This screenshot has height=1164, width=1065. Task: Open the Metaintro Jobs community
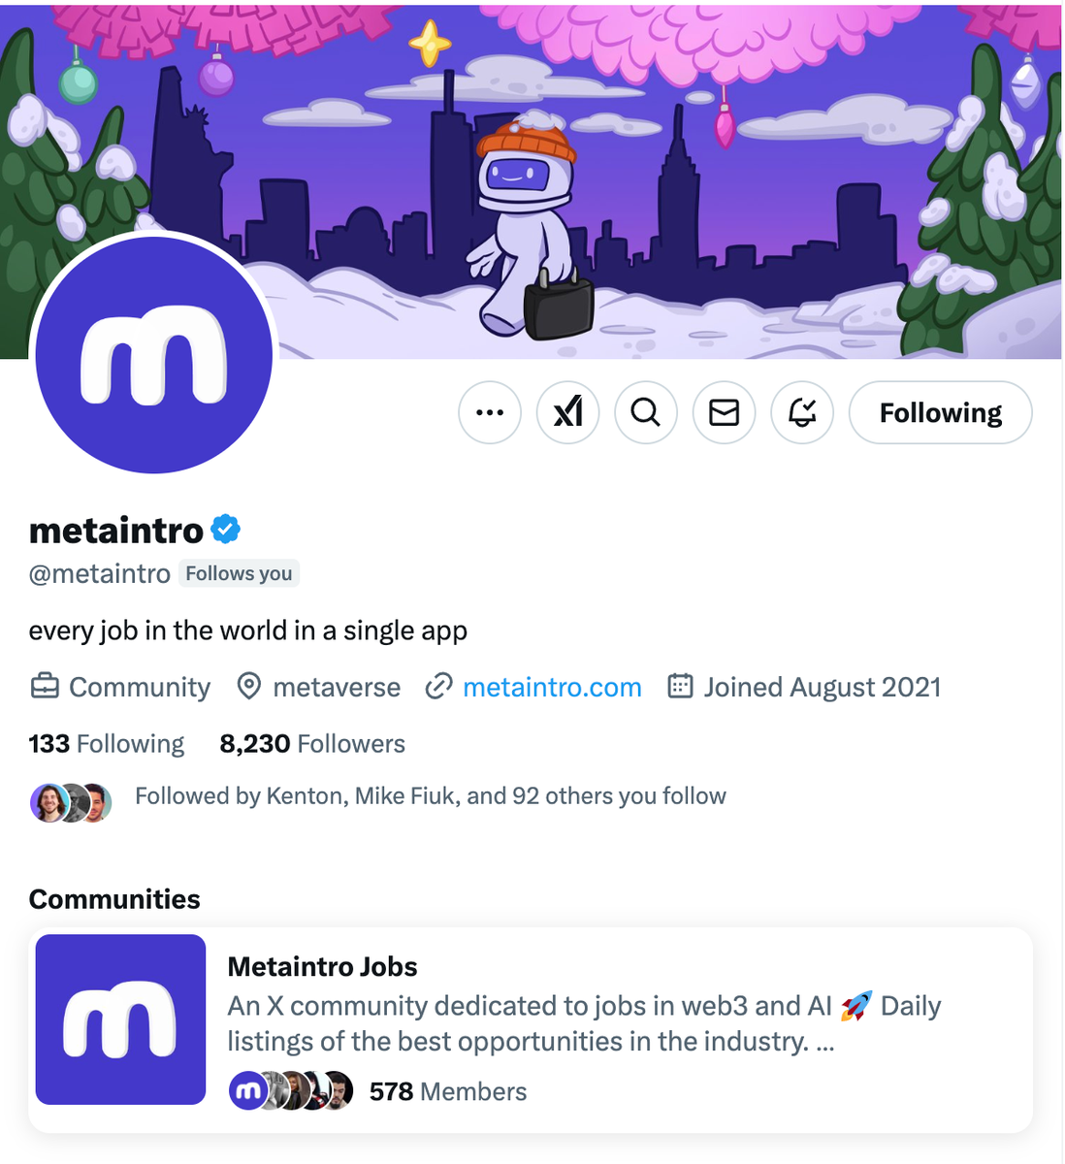322,966
